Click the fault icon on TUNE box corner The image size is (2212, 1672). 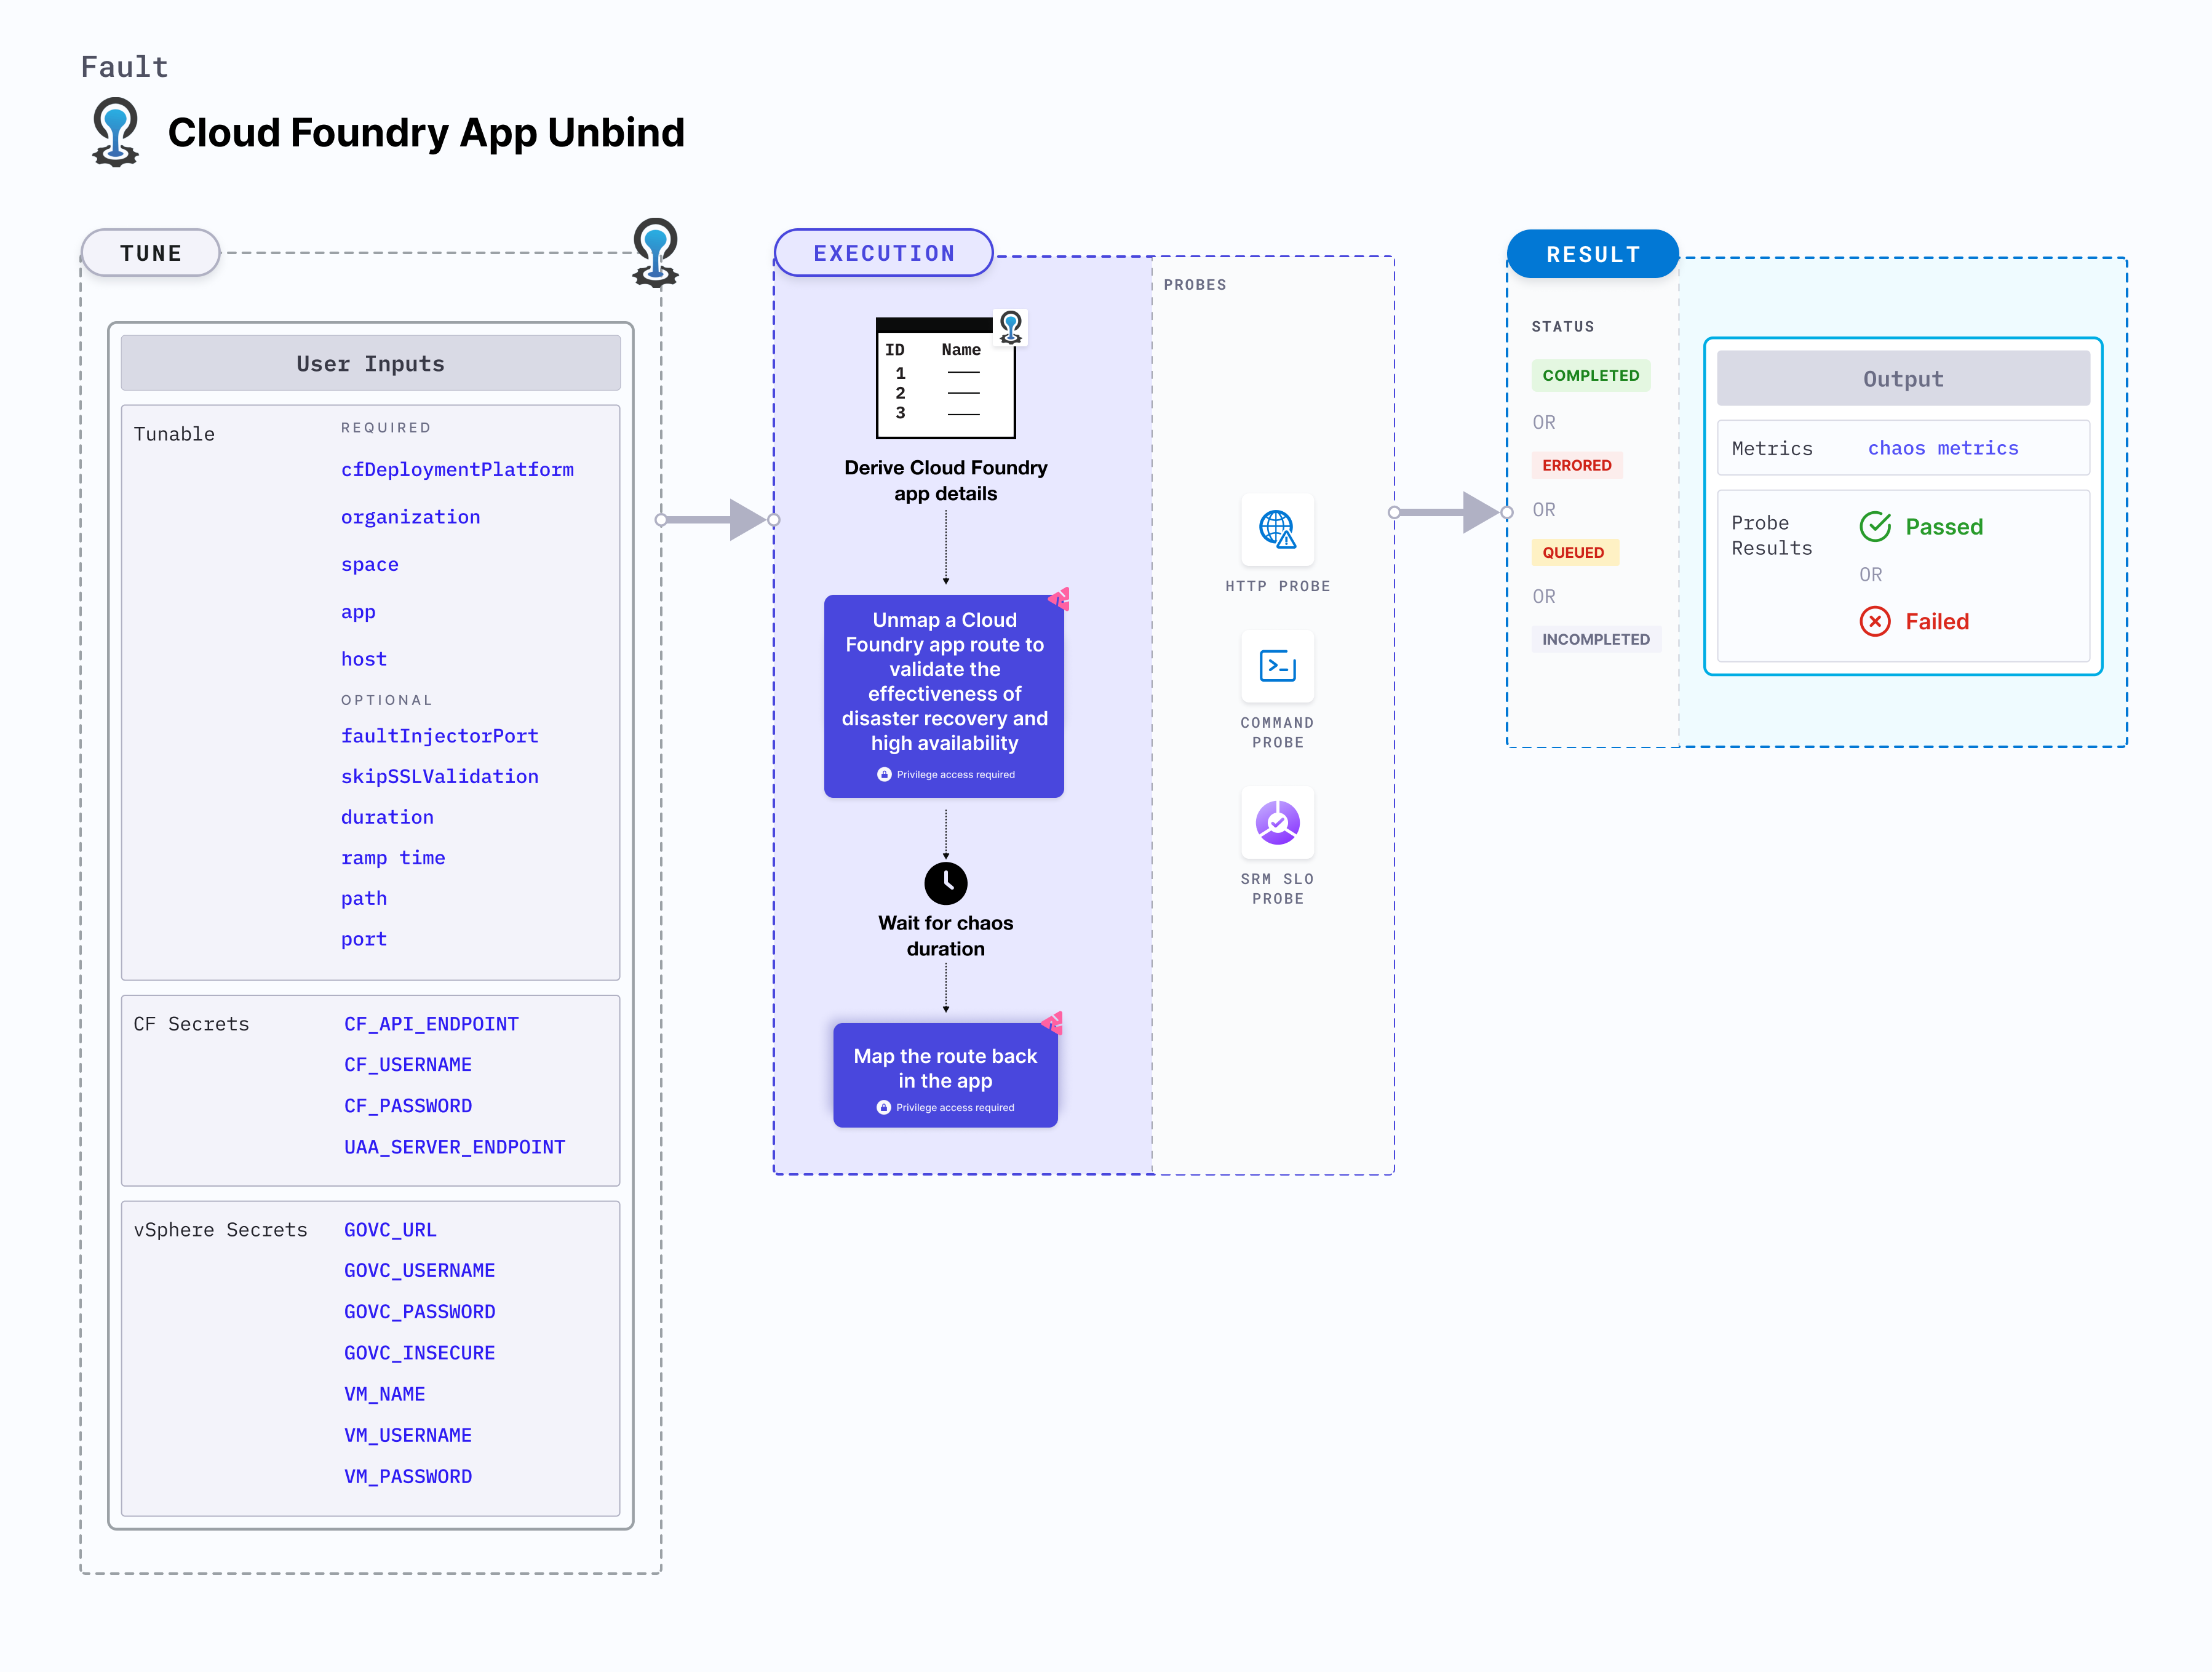[x=656, y=252]
